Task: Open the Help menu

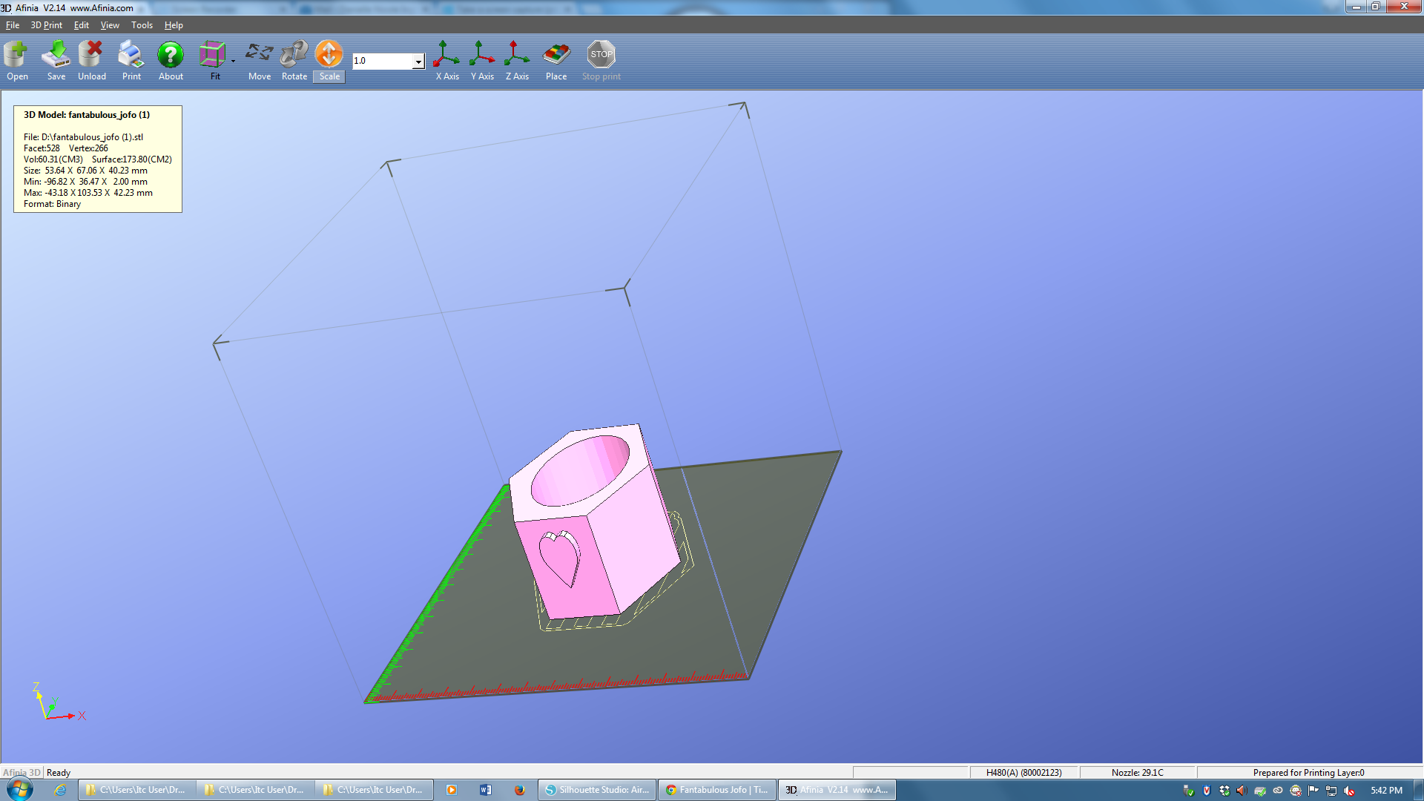Action: point(174,25)
